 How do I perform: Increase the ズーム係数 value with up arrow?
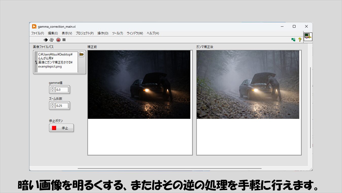[52, 104]
